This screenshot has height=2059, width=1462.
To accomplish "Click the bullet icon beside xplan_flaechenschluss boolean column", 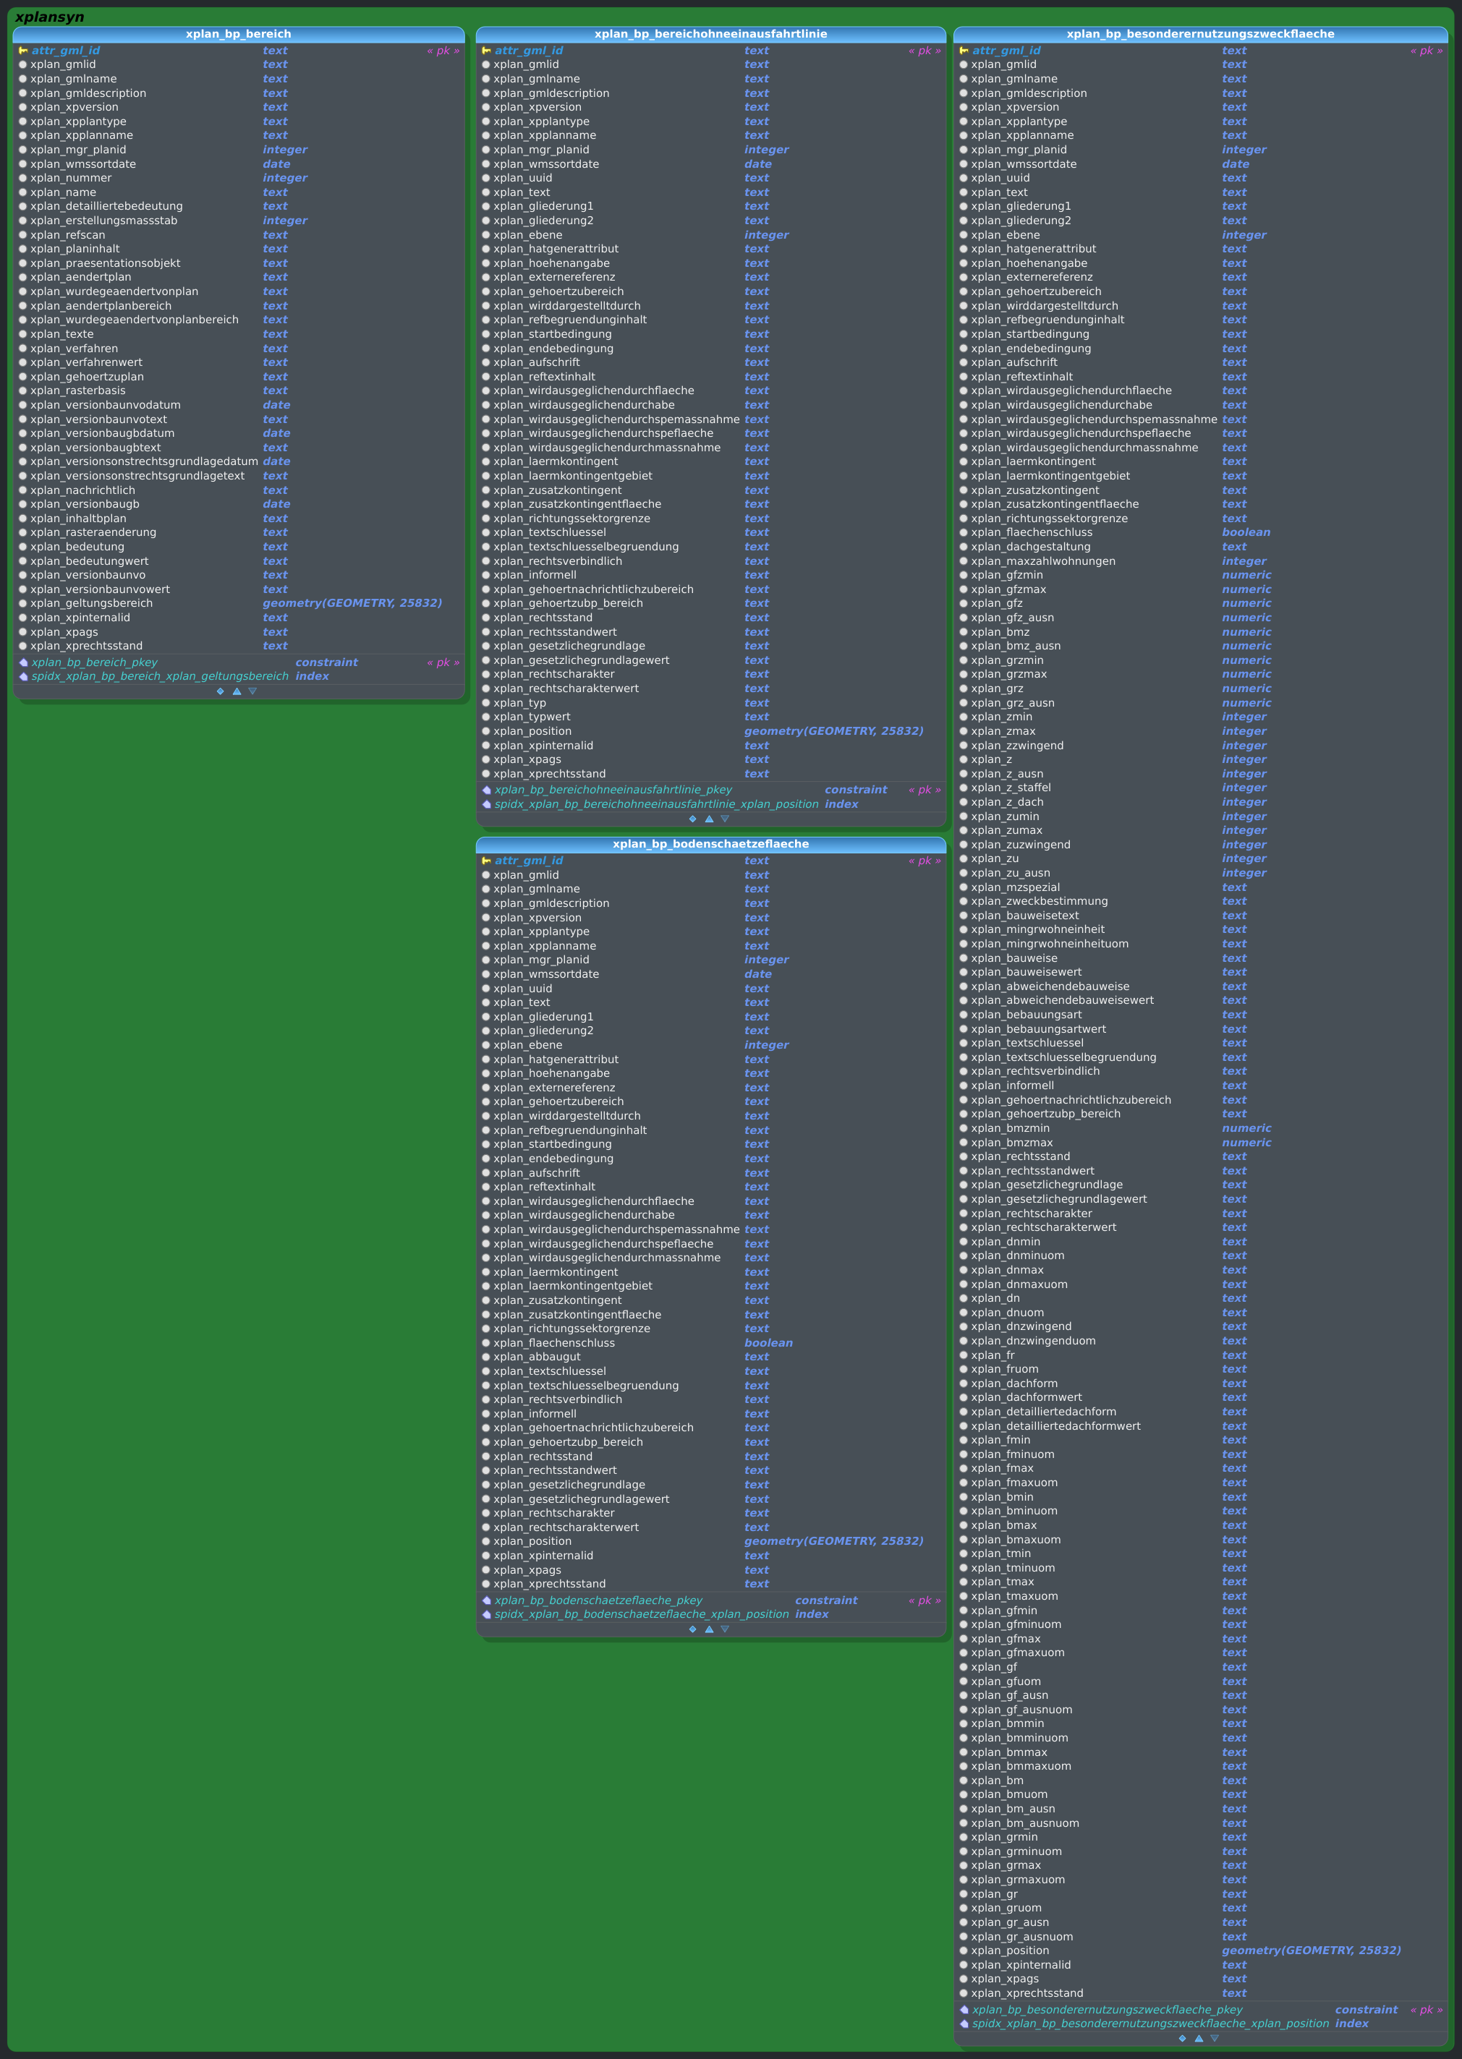I will click(962, 532).
